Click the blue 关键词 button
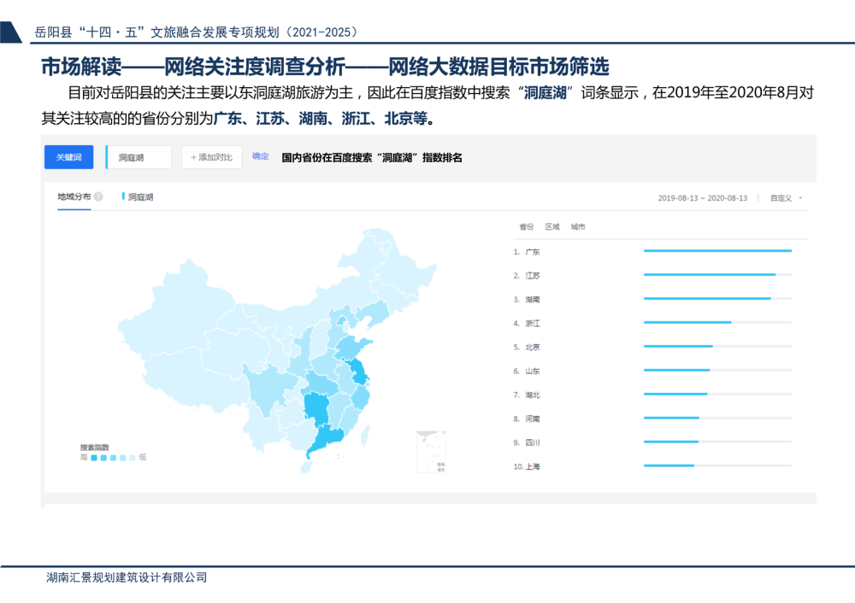855x603 pixels. pyautogui.click(x=68, y=157)
